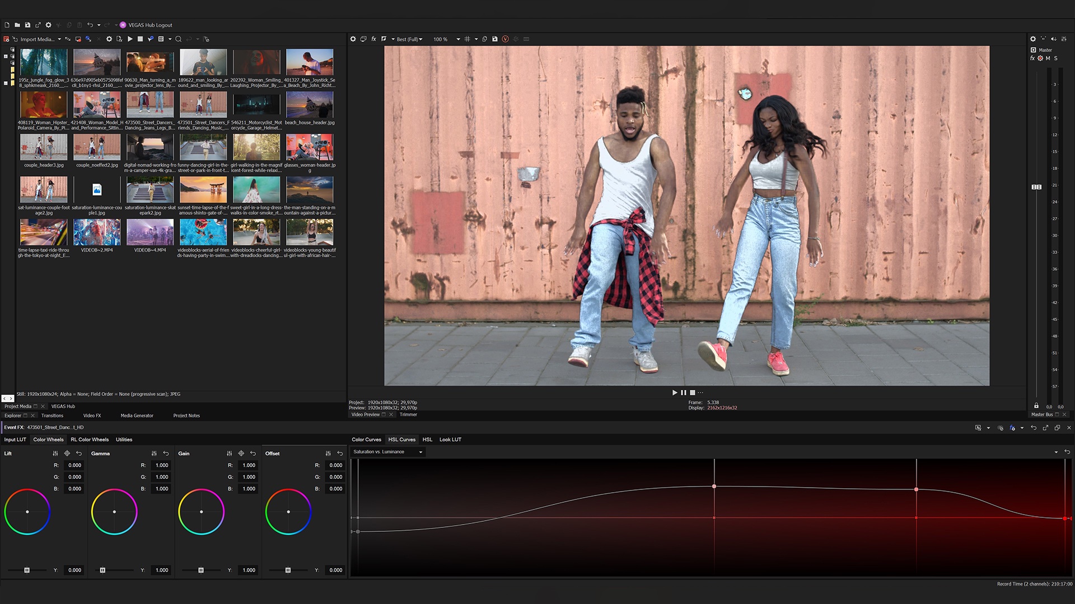Expand the Import Media dropdown arrow

pos(59,39)
